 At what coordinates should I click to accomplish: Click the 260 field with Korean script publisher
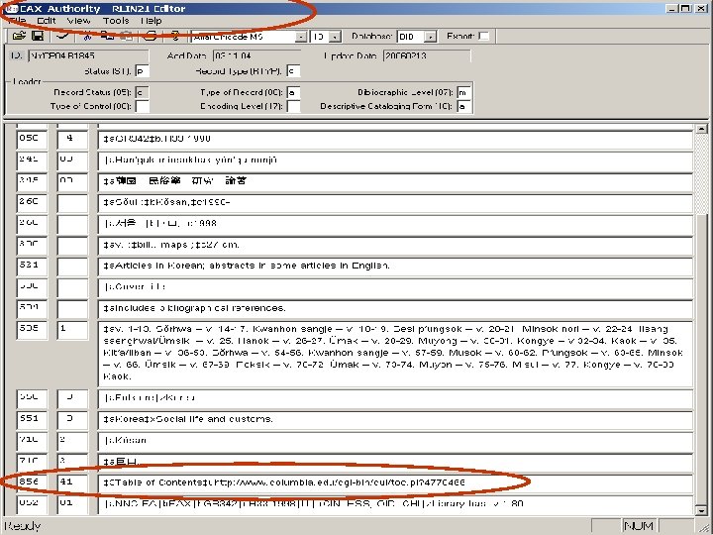[395, 225]
